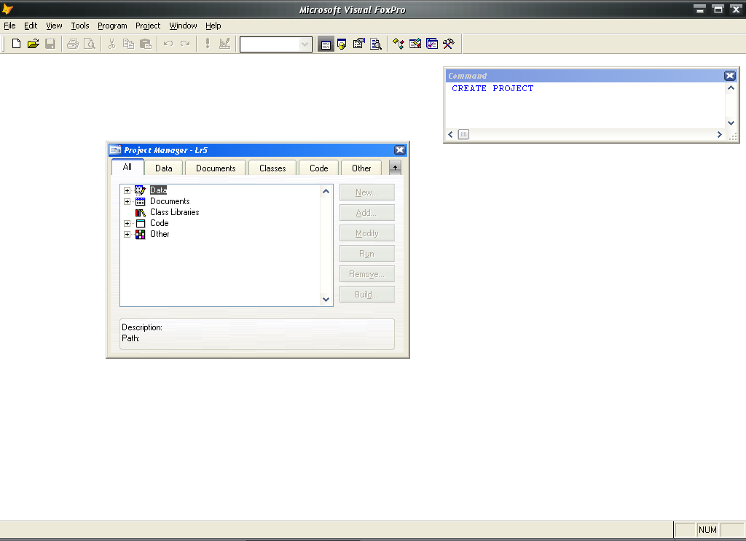Collapse Project Manager with the up-arrow button
Viewport: 746px width, 541px height.
point(395,168)
